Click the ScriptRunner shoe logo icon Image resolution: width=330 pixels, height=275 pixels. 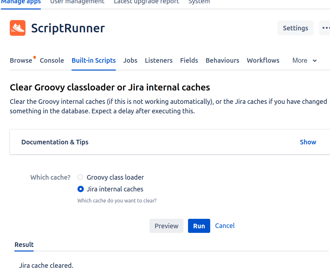(18, 28)
